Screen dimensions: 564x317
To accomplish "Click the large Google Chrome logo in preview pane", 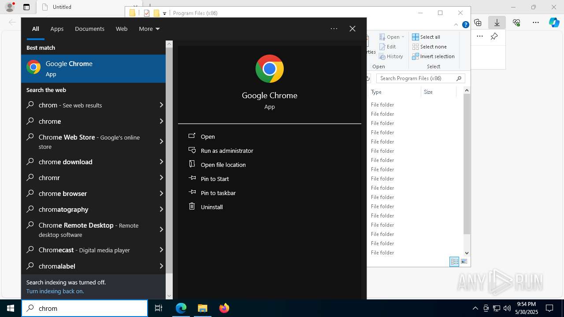I will [270, 69].
